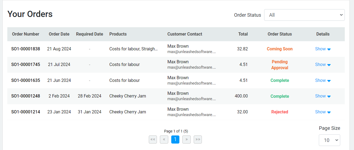Click the next page single-right arrow
The image size is (354, 150).
(186, 139)
